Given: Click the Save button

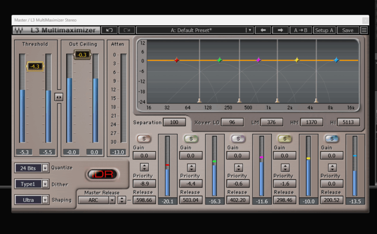Looking at the screenshot, I should pos(348,30).
